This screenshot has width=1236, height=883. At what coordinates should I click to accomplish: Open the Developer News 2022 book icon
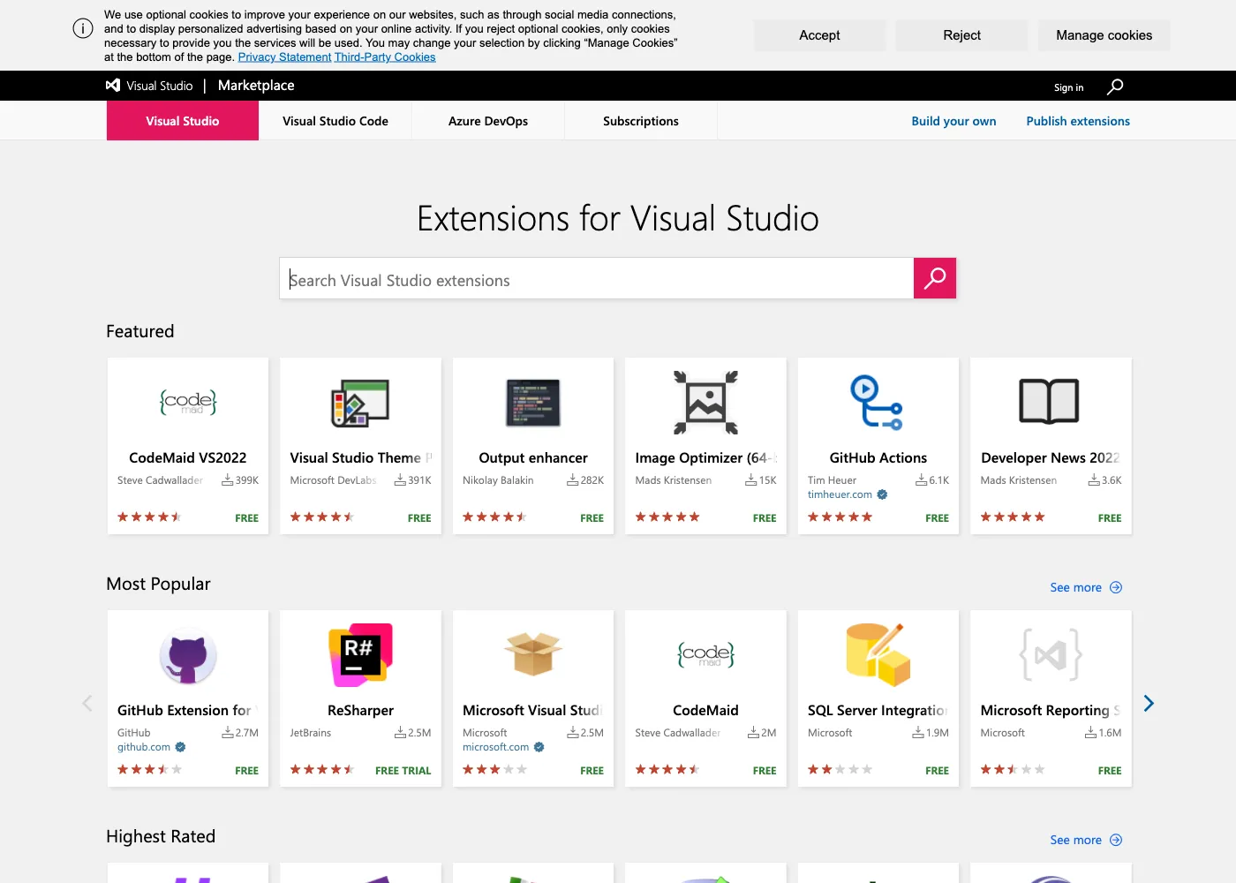pos(1049,402)
